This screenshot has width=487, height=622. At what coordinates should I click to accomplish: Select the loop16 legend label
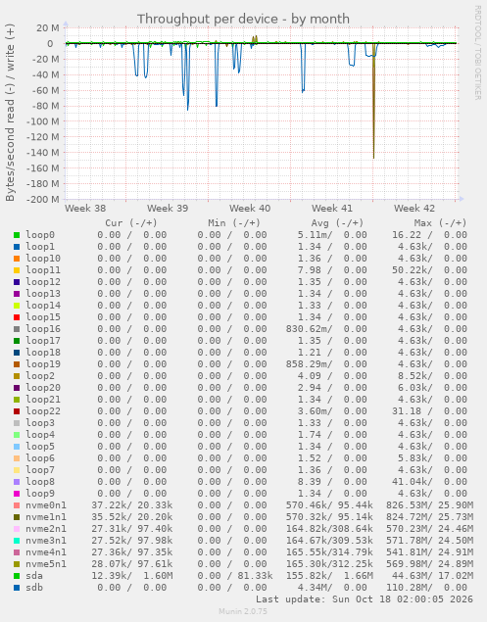point(43,329)
